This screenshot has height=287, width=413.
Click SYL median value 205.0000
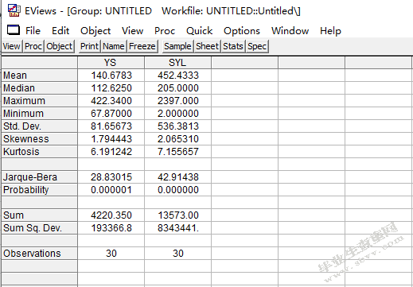pos(178,88)
